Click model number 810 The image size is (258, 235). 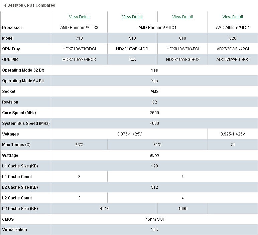point(182,38)
